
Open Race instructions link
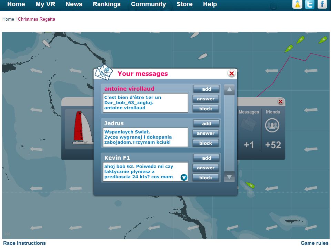point(24,243)
